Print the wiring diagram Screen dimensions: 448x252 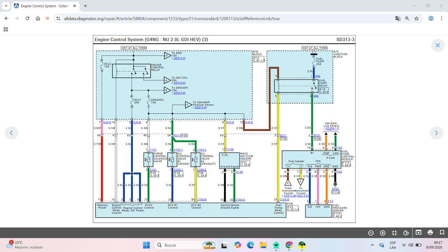click(430, 232)
